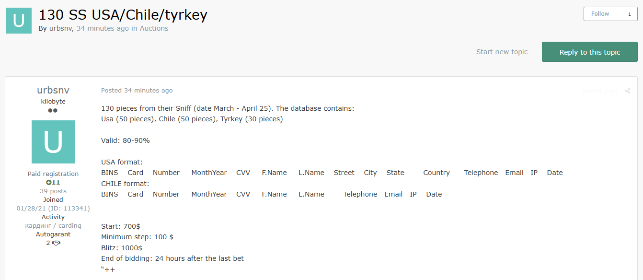The width and height of the screenshot is (643, 280).
Task: Open the urbsnv author link in the byline
Action: click(61, 28)
